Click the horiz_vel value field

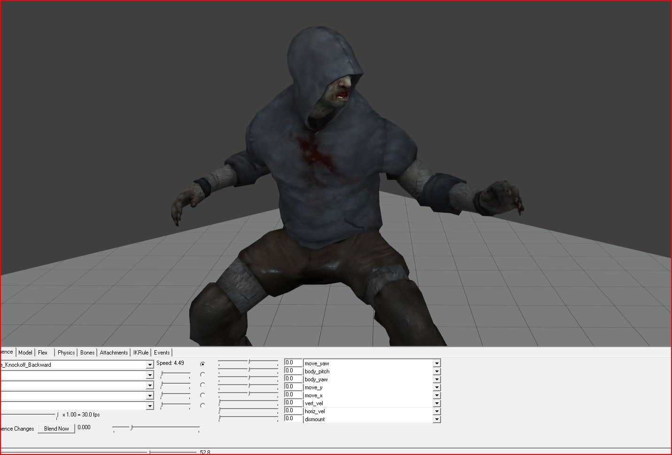coord(293,411)
